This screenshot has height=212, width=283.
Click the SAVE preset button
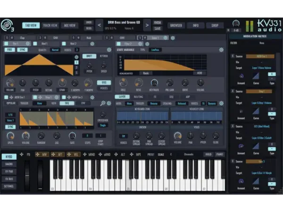(158, 28)
